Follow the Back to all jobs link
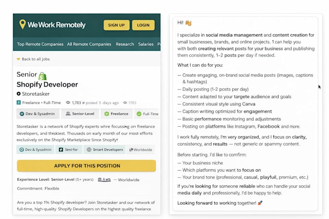 (x=36, y=59)
